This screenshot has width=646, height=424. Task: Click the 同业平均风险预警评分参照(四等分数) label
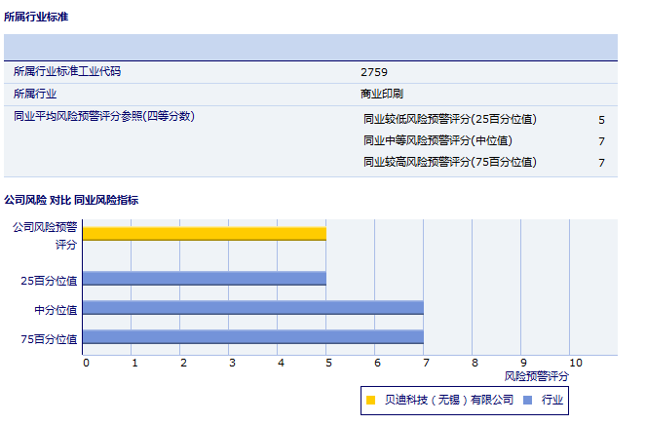click(x=104, y=116)
